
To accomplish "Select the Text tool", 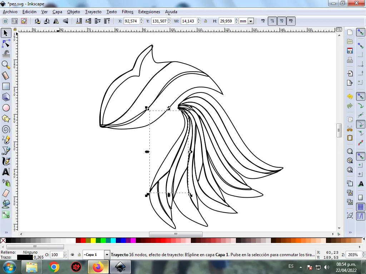I will point(6,172).
